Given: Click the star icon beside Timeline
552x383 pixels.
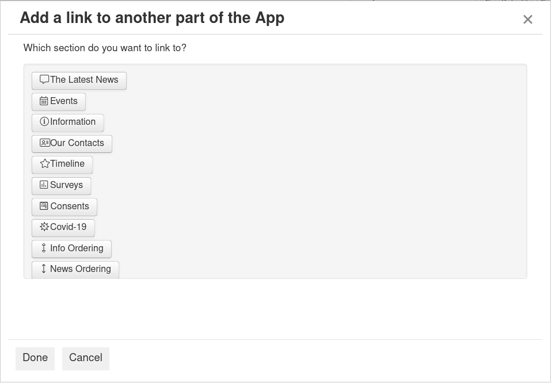Looking at the screenshot, I should click(45, 164).
